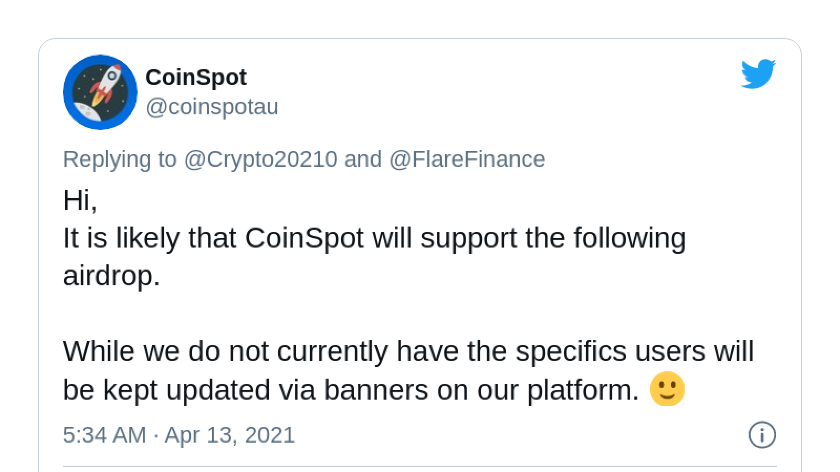Open the CoinSpot display name
Viewport: 840px width, 472px height.
click(196, 77)
